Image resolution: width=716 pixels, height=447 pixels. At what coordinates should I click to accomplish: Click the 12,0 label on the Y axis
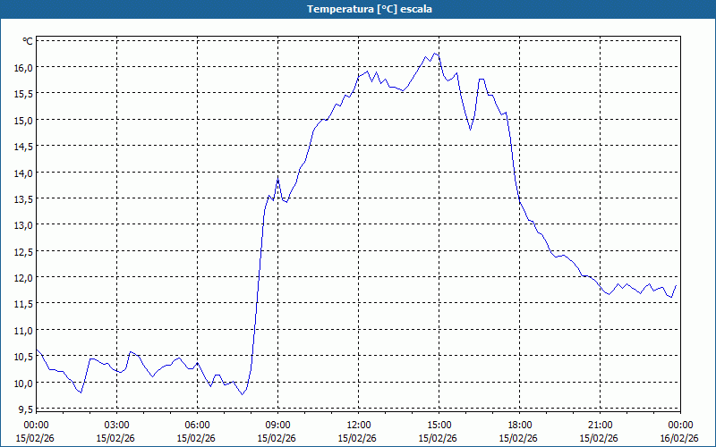pyautogui.click(x=22, y=277)
